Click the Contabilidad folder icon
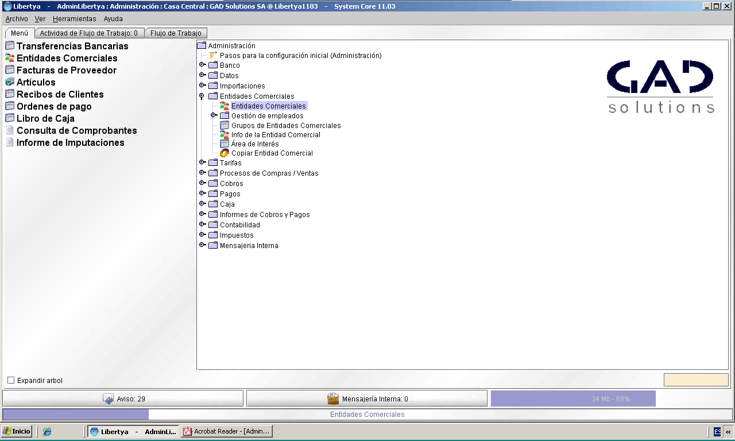 click(x=213, y=225)
